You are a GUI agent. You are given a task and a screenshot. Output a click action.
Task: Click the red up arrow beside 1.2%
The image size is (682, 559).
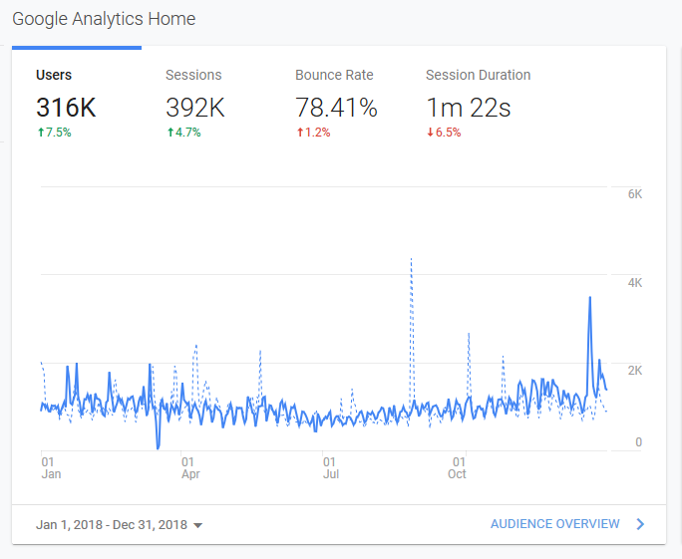pyautogui.click(x=299, y=133)
